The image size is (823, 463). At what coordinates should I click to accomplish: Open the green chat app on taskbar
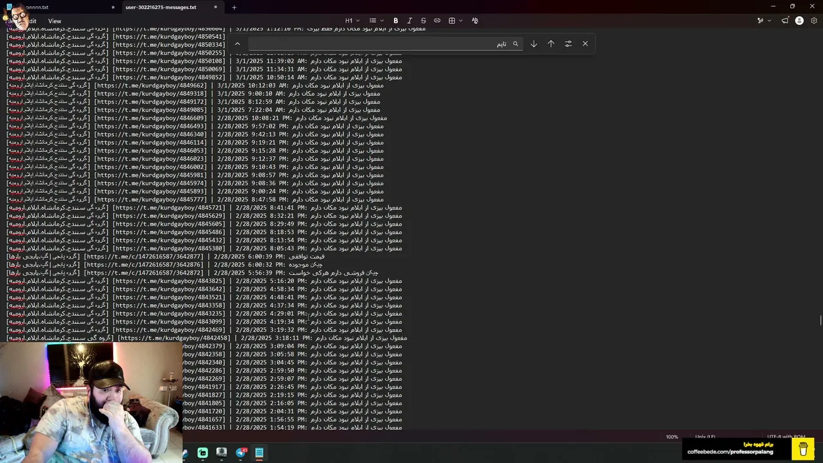(x=203, y=453)
